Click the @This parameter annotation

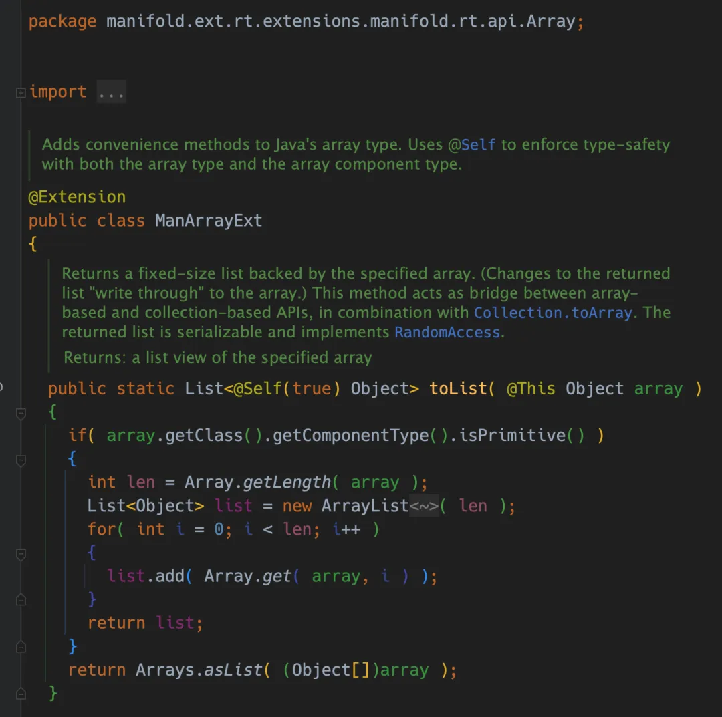tap(531, 388)
